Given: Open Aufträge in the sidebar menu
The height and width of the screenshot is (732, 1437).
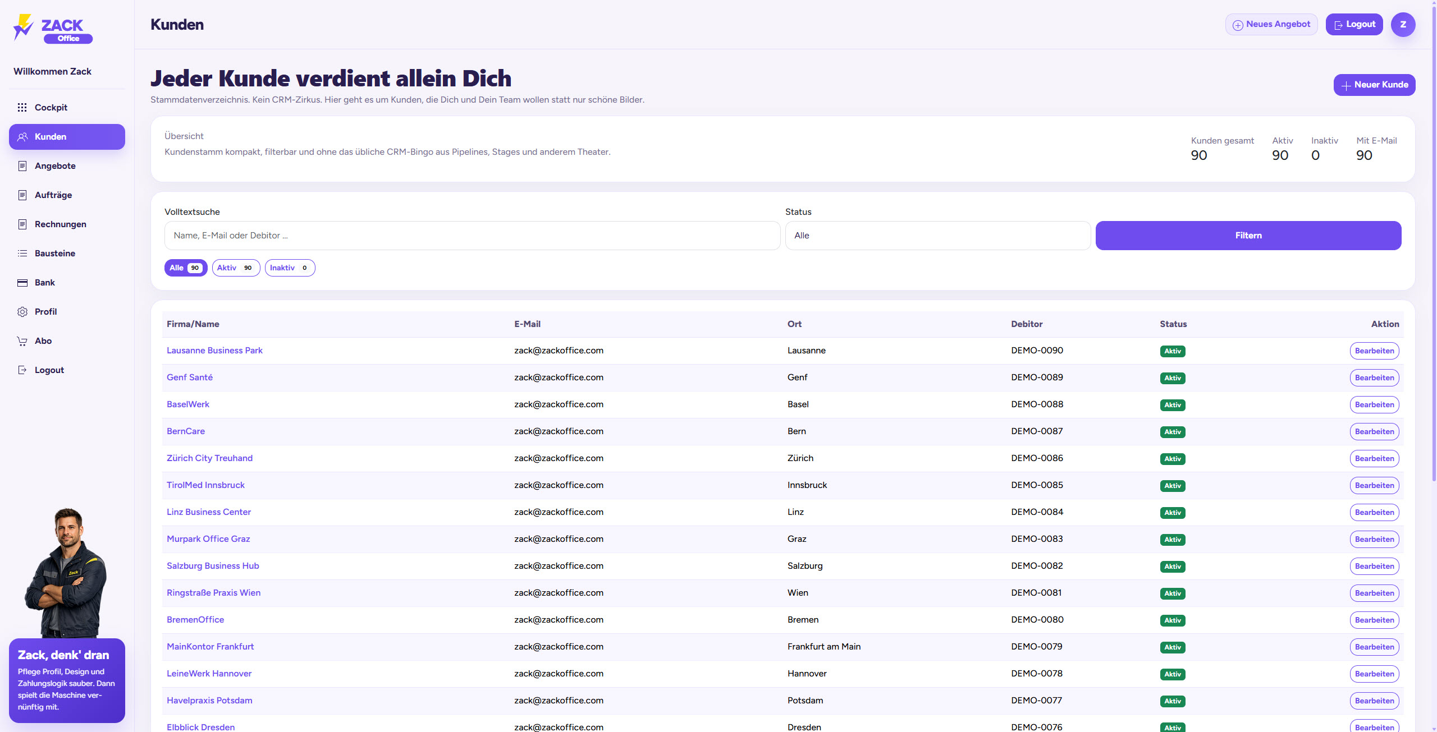Looking at the screenshot, I should click(x=53, y=195).
